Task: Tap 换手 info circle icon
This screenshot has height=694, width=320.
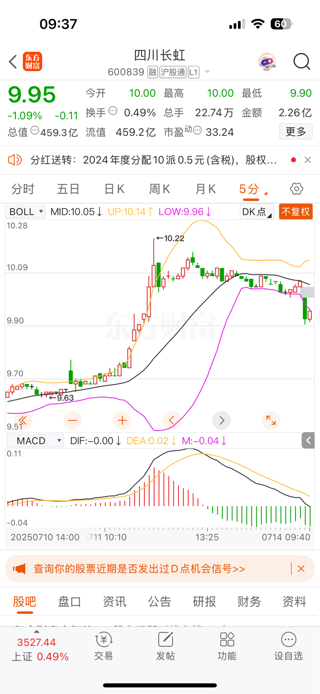Action: coord(113,111)
